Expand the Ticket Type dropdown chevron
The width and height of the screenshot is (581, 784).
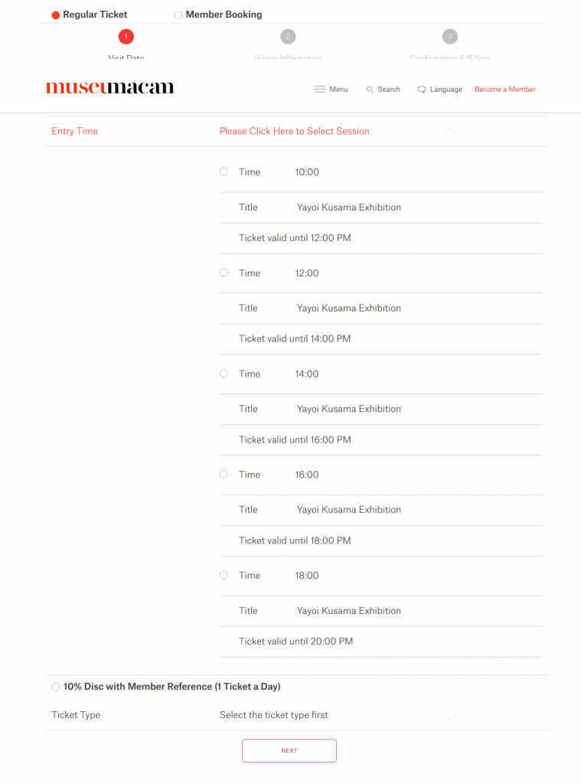click(450, 716)
